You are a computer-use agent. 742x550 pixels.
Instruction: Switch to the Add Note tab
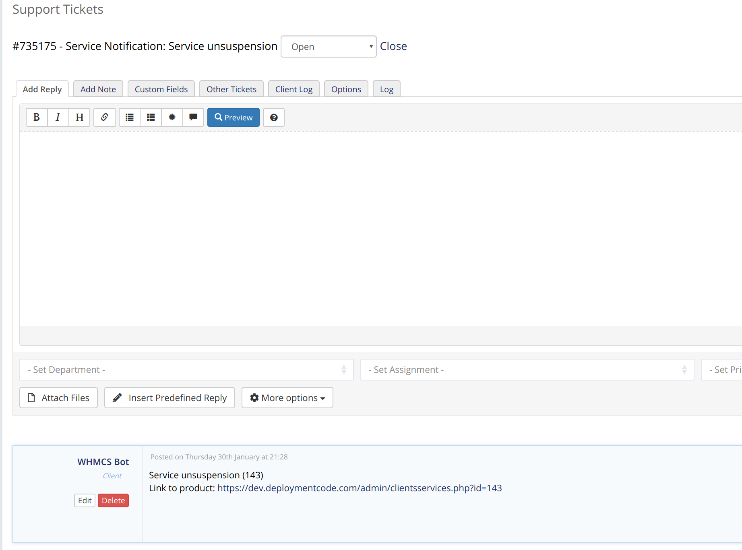pyautogui.click(x=98, y=89)
